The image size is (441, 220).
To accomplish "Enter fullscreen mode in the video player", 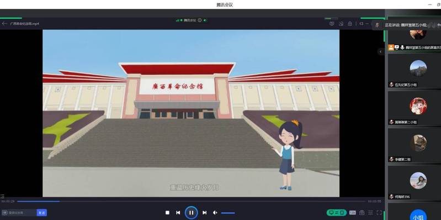I will tap(379, 213).
